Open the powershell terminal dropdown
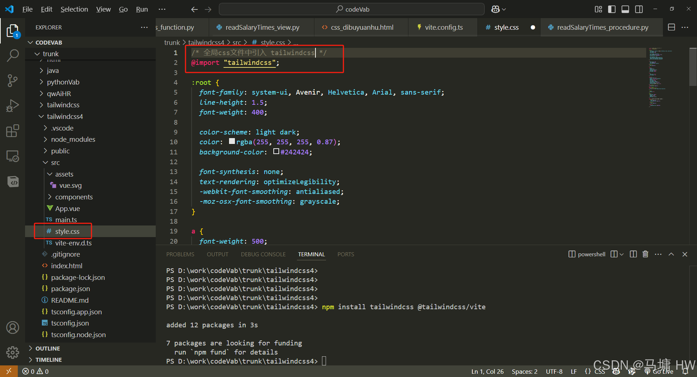 (x=621, y=254)
